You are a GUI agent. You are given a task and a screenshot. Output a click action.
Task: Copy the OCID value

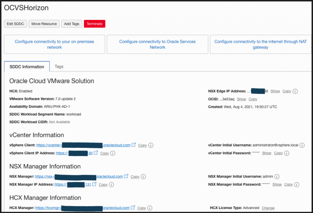[253, 99]
